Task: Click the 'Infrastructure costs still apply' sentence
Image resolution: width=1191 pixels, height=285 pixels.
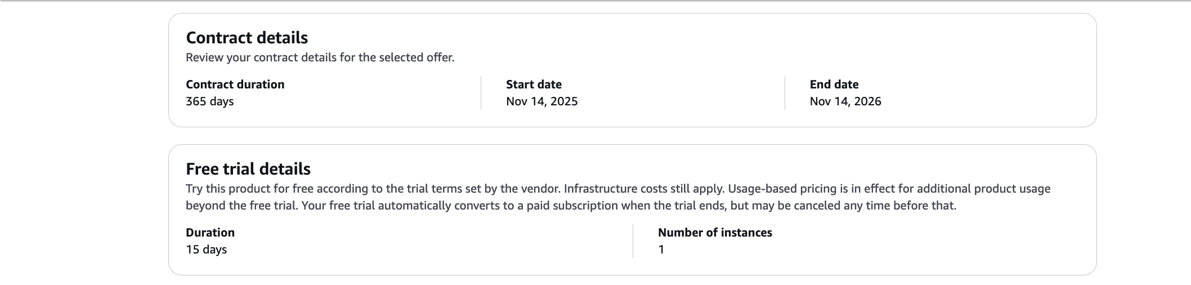Action: [x=644, y=189]
